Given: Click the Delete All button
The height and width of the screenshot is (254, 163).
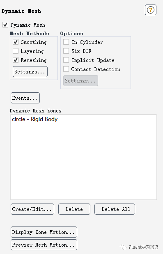Looking at the screenshot, I should click(x=115, y=209).
